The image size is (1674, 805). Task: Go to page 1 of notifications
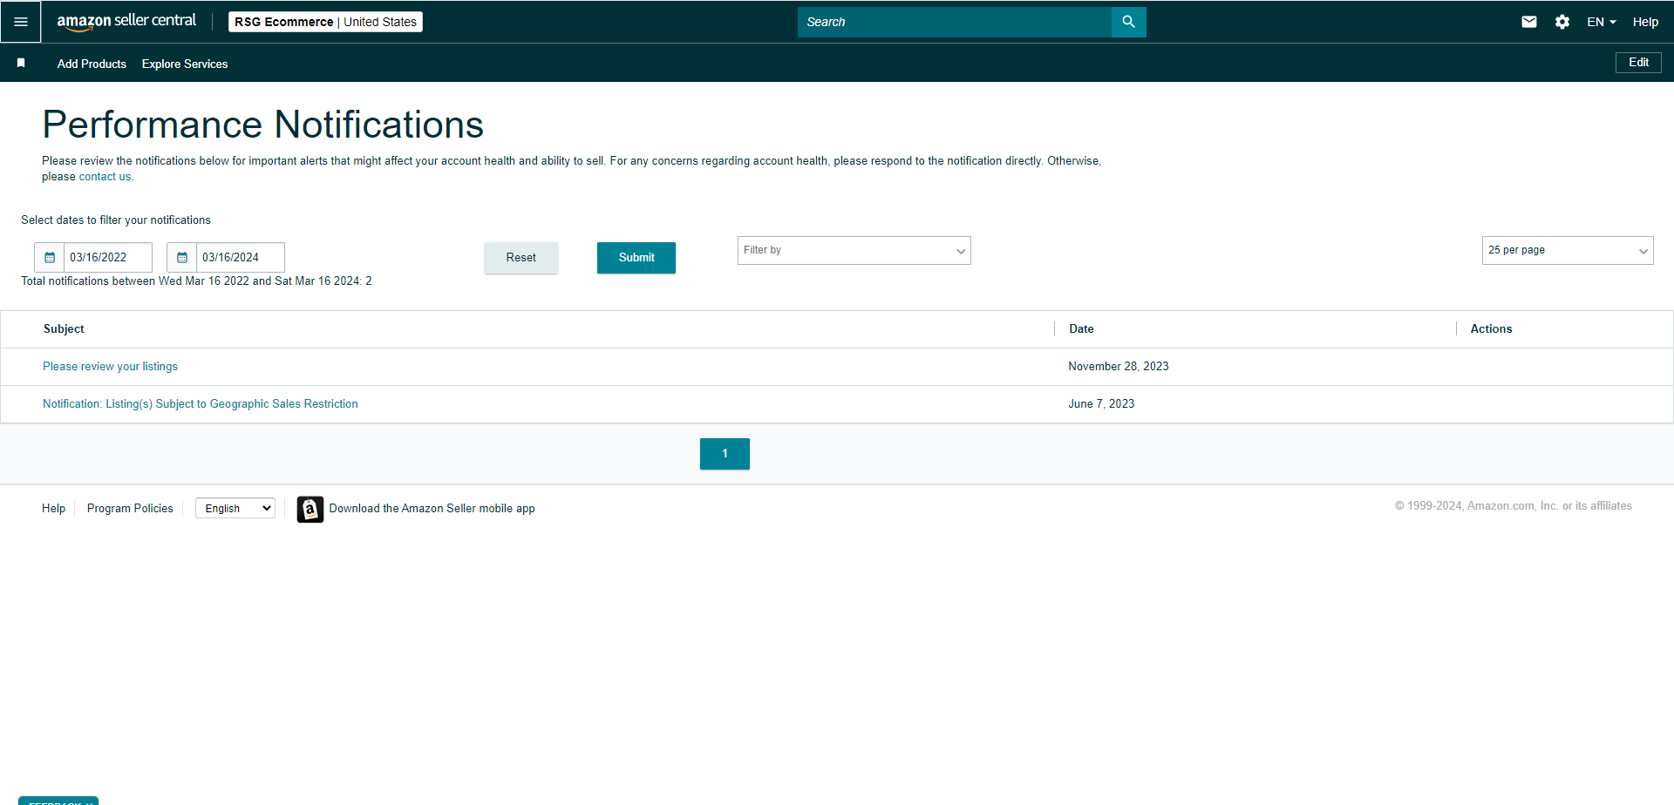(725, 454)
